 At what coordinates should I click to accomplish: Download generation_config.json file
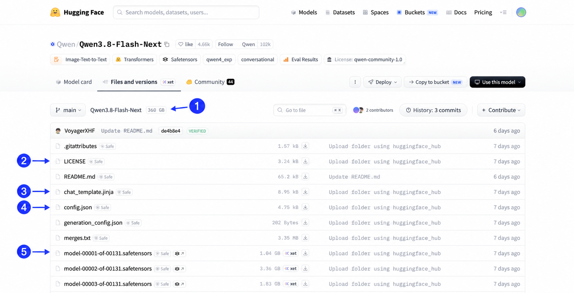point(305,223)
